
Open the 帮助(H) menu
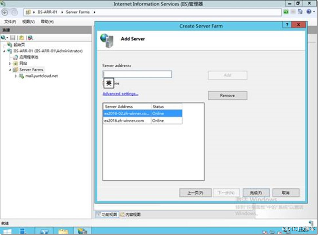point(47,21)
